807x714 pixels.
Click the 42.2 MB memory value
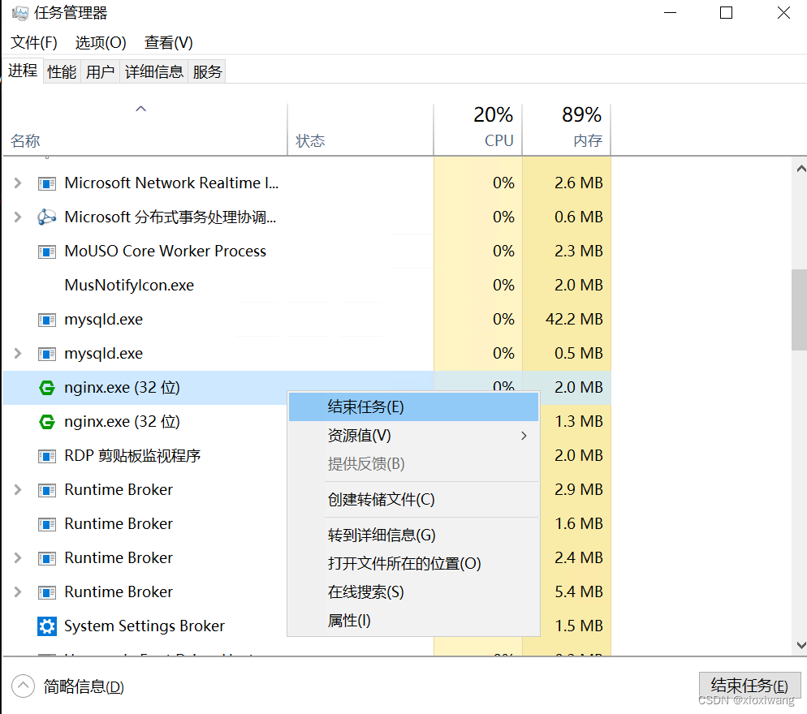574,320
